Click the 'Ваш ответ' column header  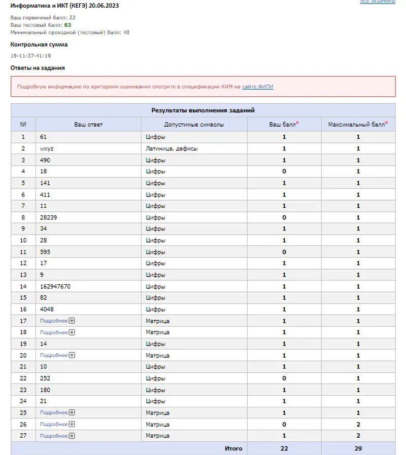pos(88,124)
